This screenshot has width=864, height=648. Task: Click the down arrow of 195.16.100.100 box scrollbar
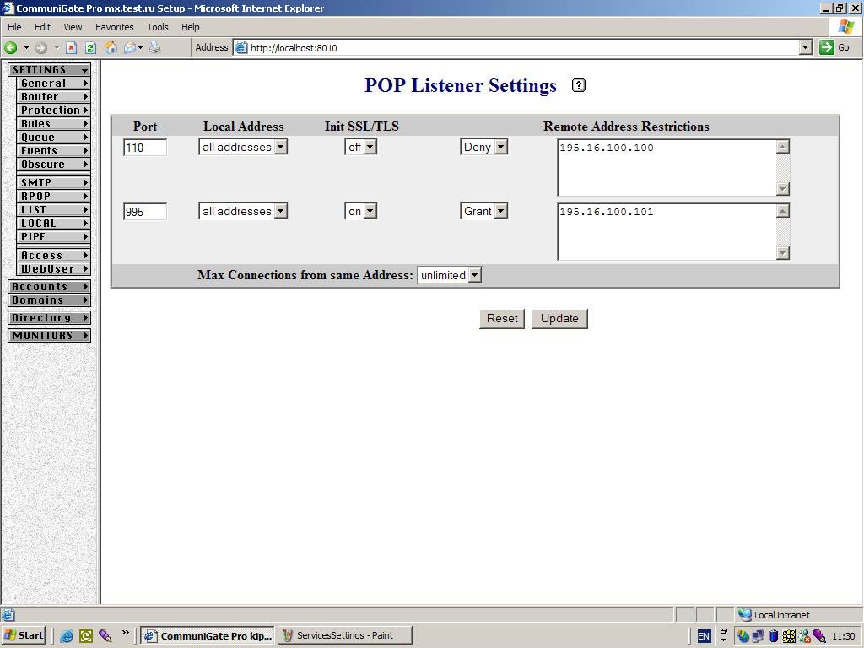[782, 189]
